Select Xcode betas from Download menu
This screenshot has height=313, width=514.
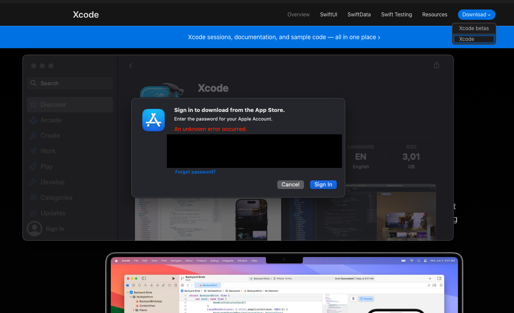[x=473, y=28]
